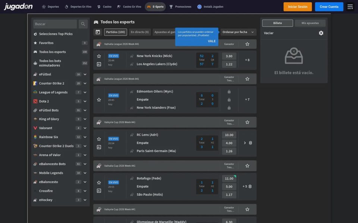Image resolution: width=358 pixels, height=223 pixels.
Task: Dismiss the tooltip with VALE
Action: click(212, 41)
